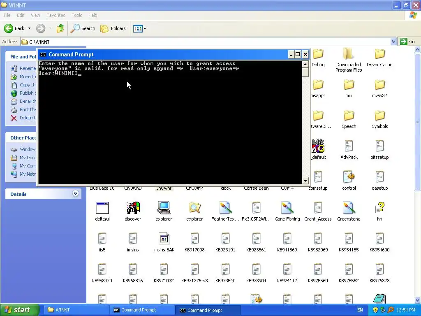Open the Downloaded Program Files folder
Image resolution: width=421 pixels, height=316 pixels.
pyautogui.click(x=349, y=54)
